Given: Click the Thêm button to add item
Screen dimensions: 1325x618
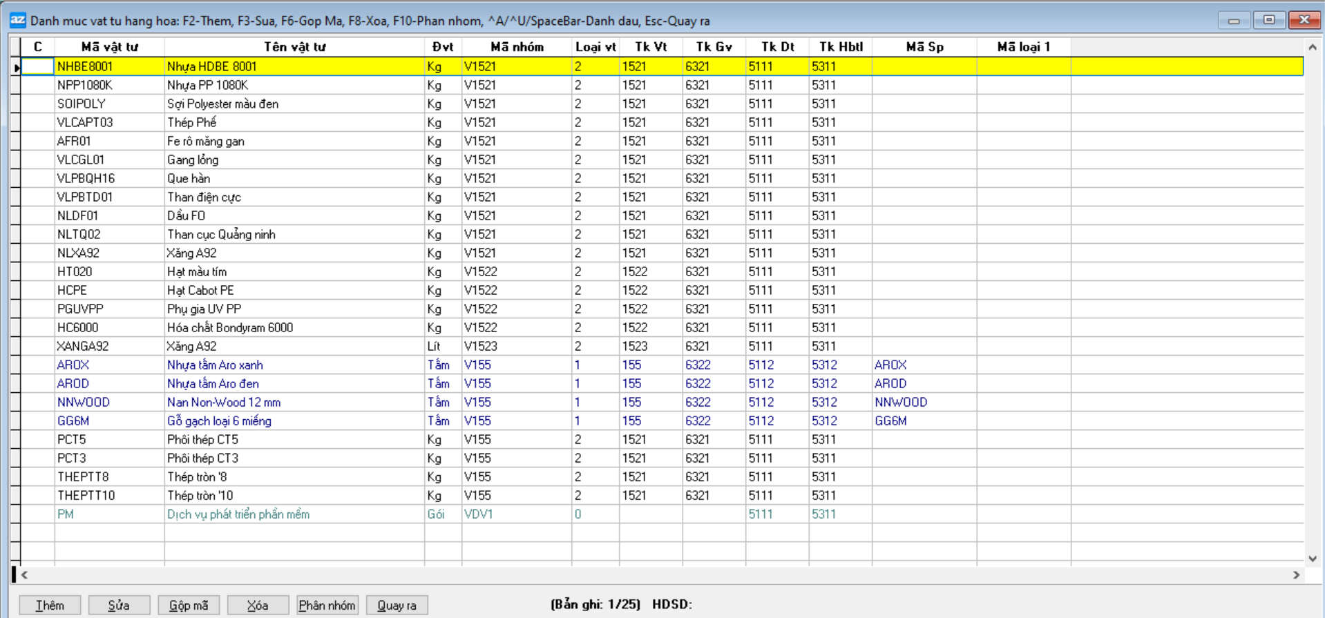Looking at the screenshot, I should click(x=50, y=605).
